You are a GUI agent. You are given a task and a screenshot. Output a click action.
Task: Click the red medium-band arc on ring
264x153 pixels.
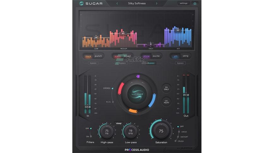click(121, 89)
